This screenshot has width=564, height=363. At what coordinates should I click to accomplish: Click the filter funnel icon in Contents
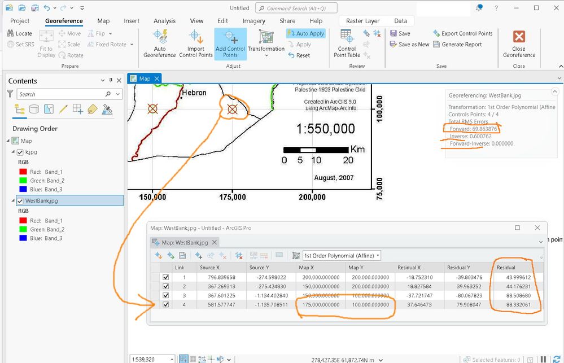10,94
